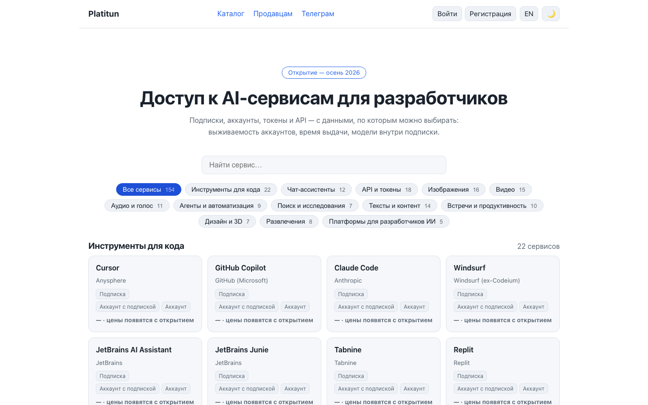Click the Подписка tag on Replit card
The height and width of the screenshot is (405, 648).
coord(470,376)
